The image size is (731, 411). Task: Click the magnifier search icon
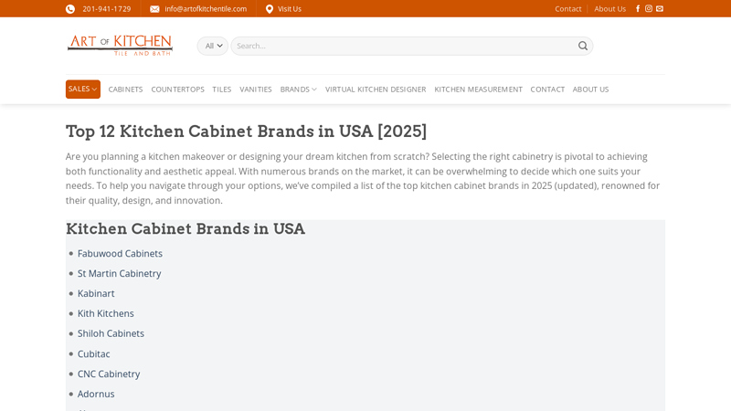[583, 46]
